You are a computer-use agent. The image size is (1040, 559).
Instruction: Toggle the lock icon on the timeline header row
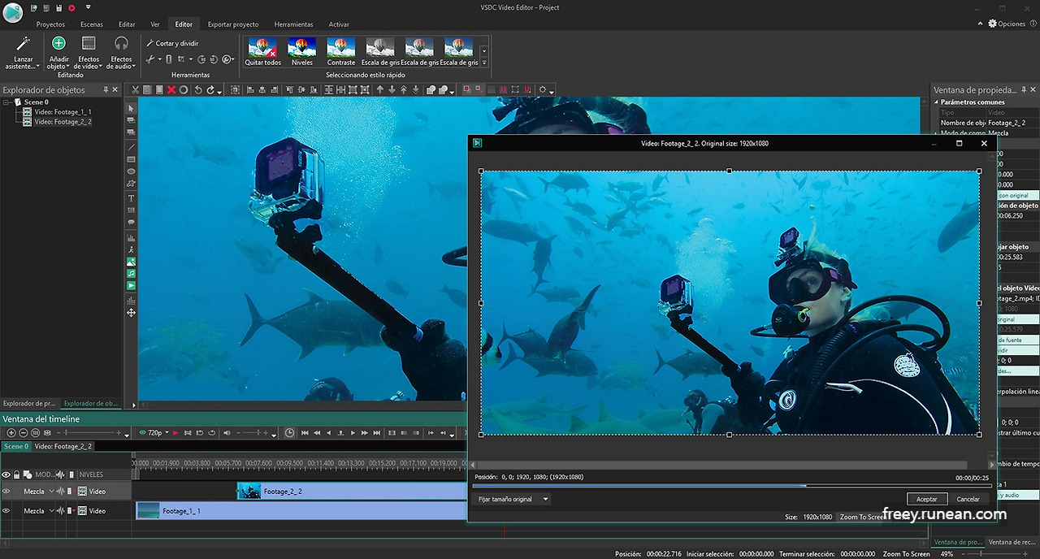[x=16, y=474]
